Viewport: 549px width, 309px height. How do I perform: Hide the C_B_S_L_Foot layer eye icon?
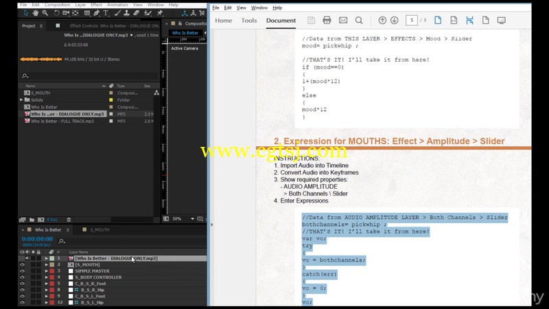22,296
